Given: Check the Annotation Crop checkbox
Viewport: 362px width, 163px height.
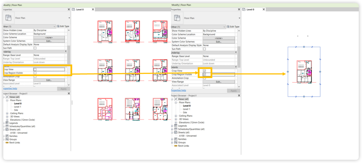Looking at the screenshot, I should coord(35,76).
